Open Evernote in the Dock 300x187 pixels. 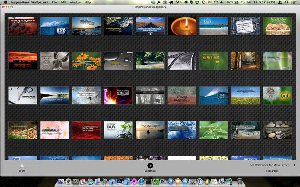156,181
